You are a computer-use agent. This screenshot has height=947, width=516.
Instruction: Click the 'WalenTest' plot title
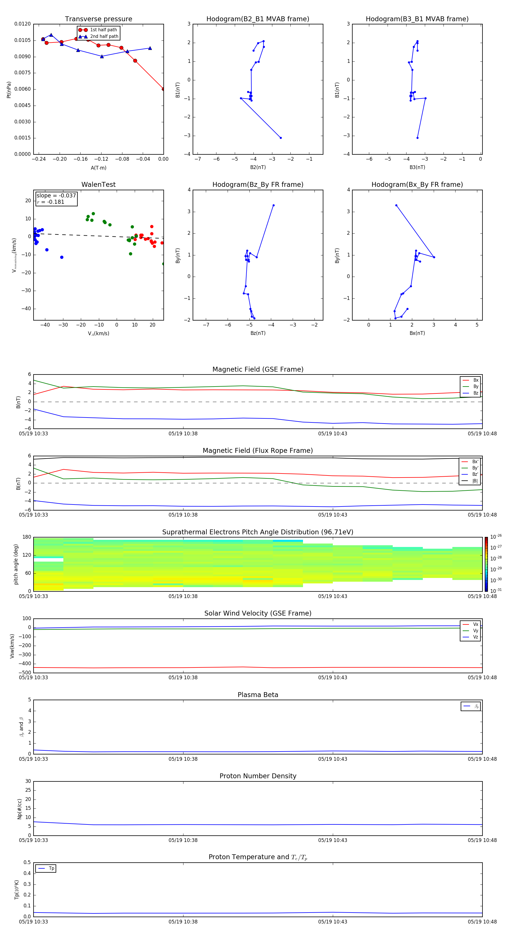98,185
